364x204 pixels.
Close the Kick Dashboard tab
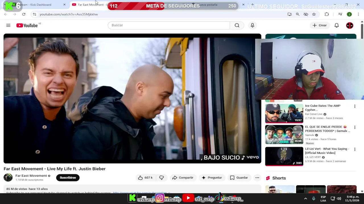click(x=64, y=5)
